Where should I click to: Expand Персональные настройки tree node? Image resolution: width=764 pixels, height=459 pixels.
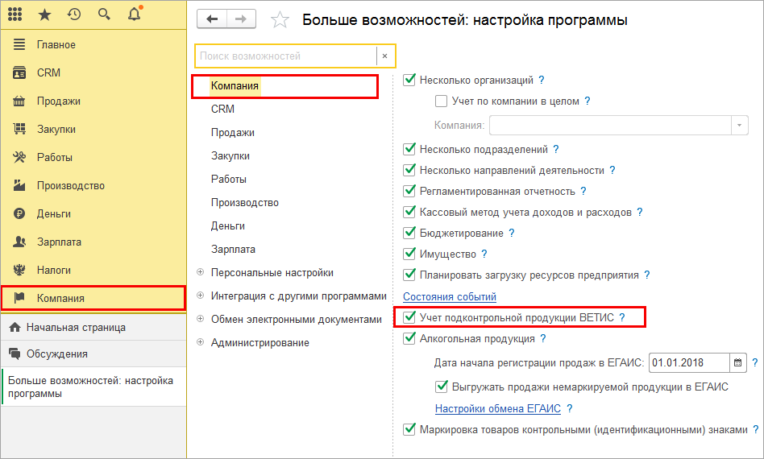coord(201,273)
